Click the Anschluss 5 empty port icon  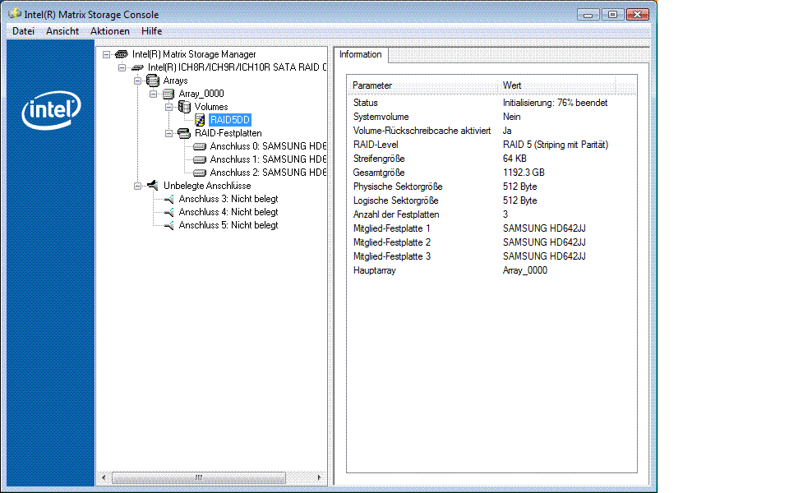169,225
